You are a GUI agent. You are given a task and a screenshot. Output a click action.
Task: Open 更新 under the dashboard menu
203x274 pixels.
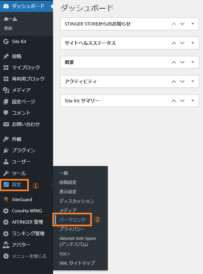click(8, 28)
